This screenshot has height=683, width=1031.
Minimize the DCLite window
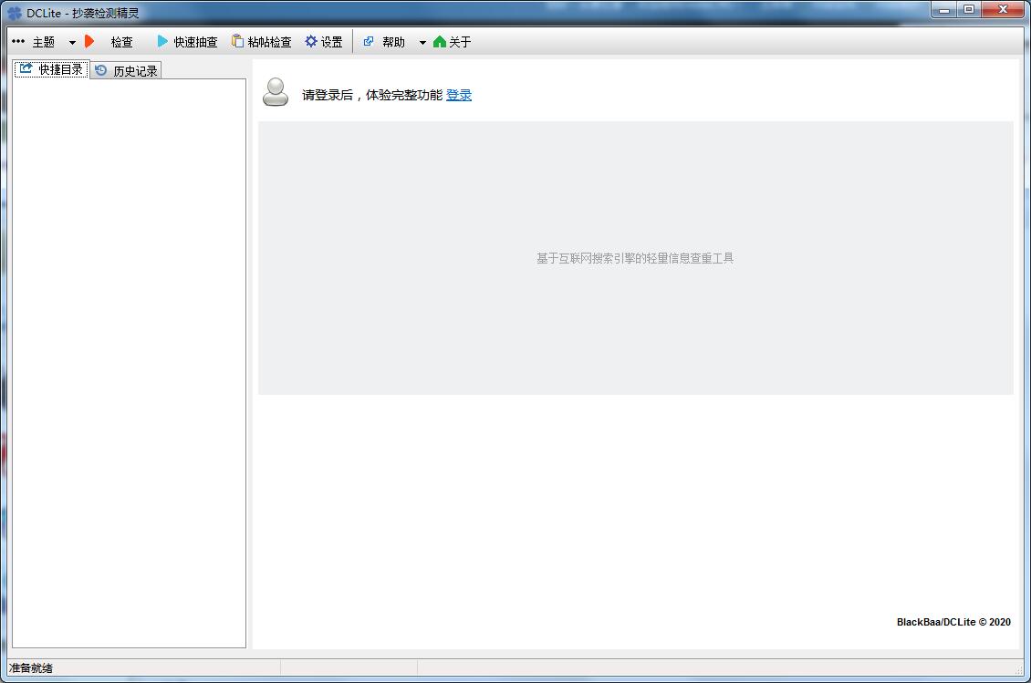[944, 10]
